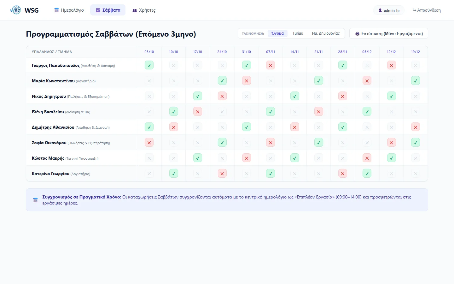454x284 pixels.
Task: Toggle Ελένη Βασιλείου red X on 21/11
Action: click(319, 112)
